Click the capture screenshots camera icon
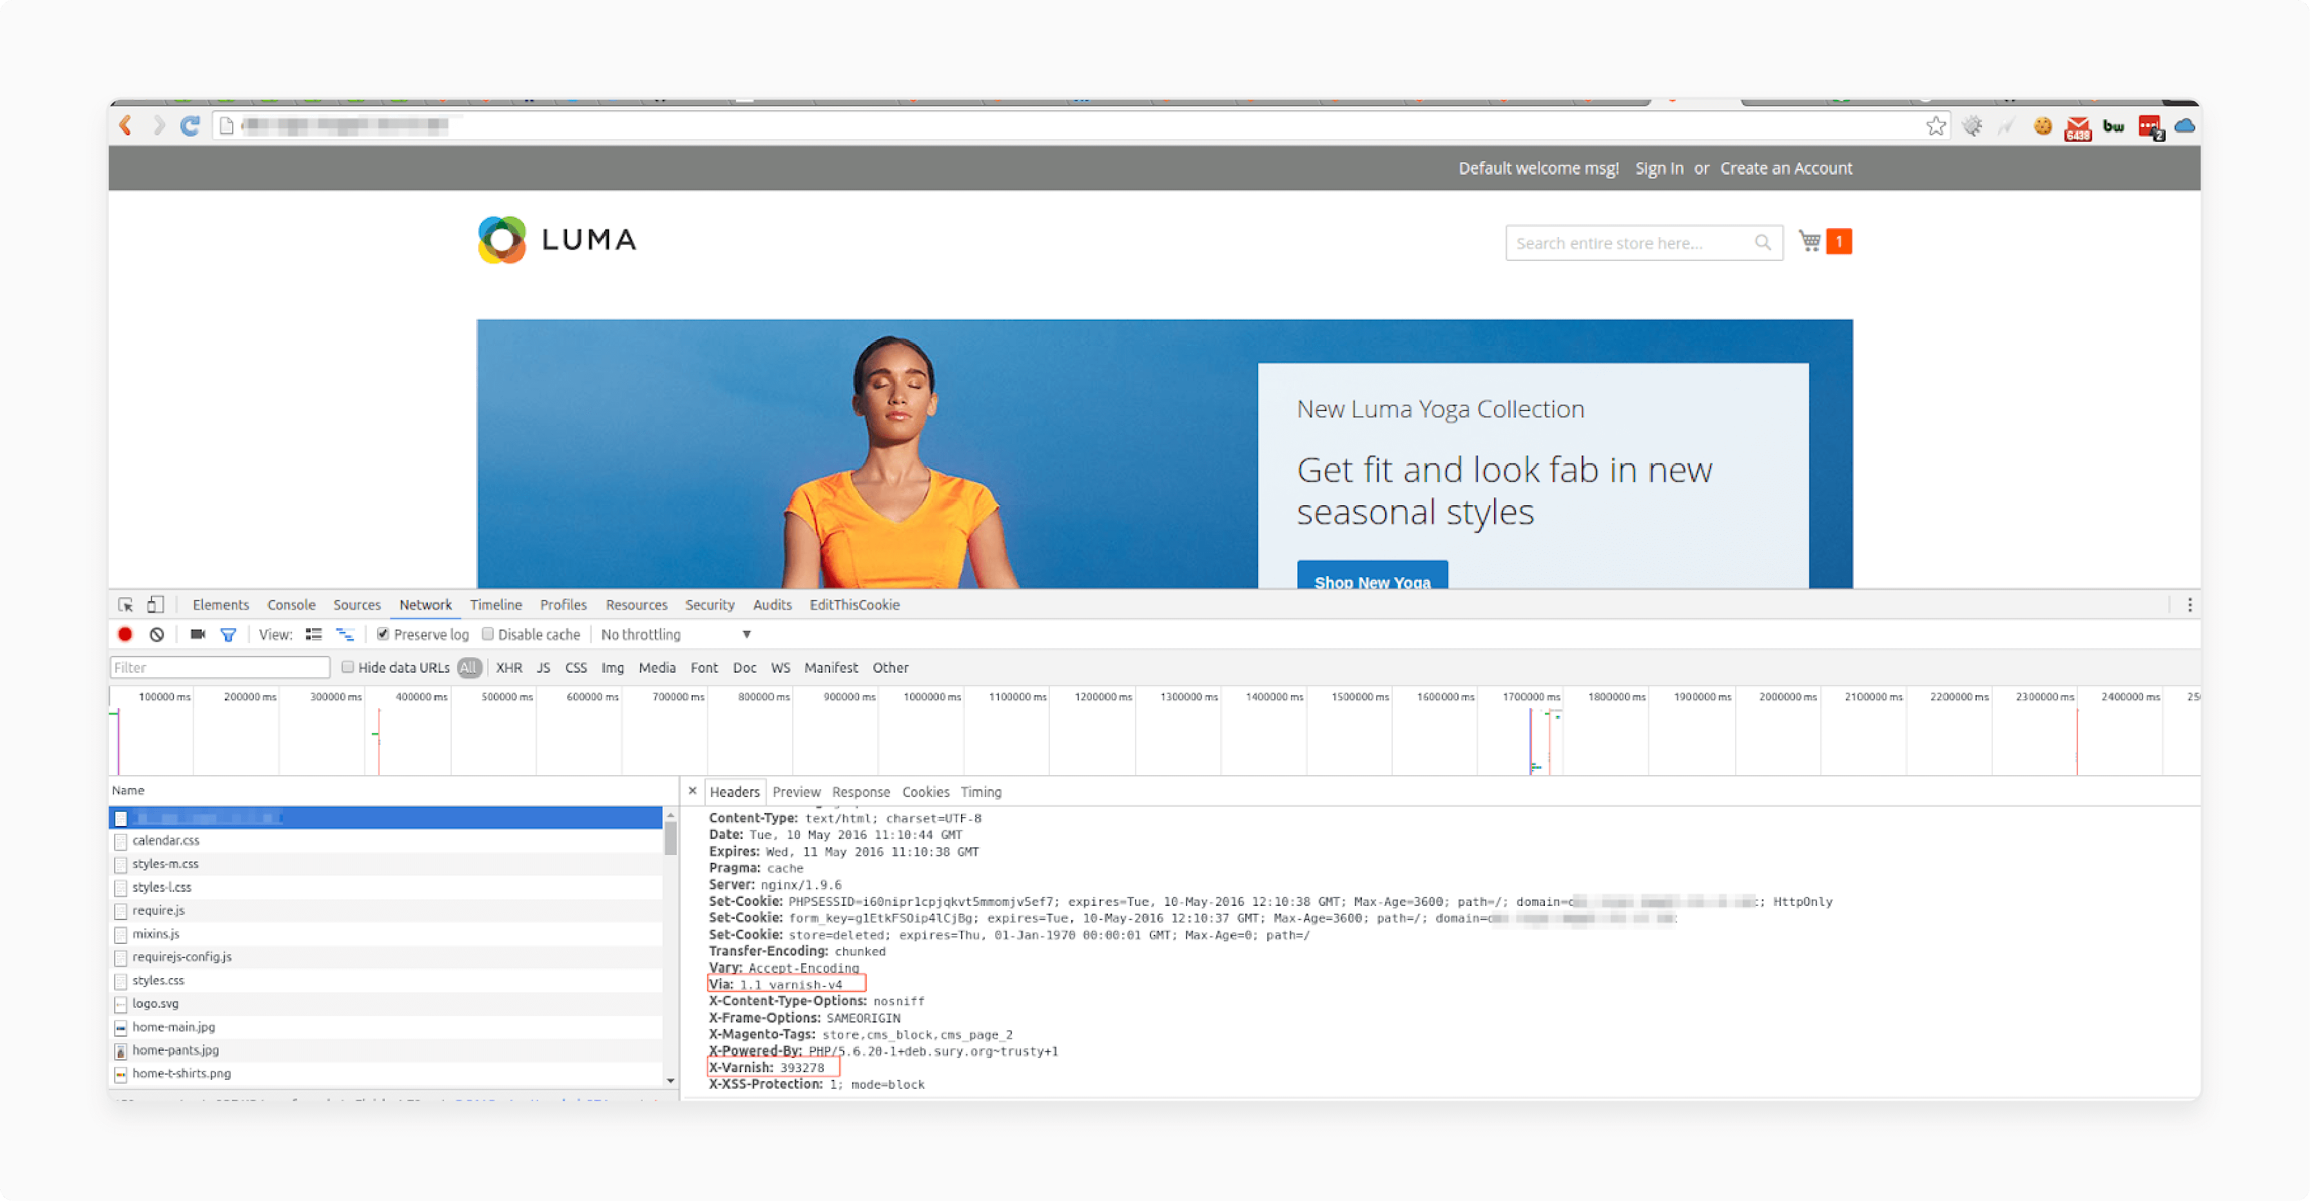 [198, 635]
